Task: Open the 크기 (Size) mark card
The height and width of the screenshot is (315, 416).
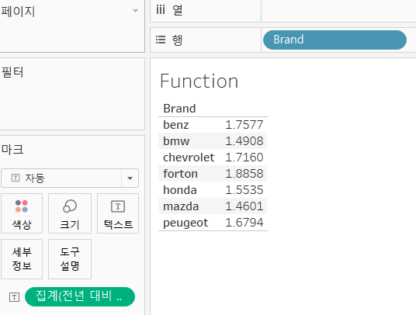Action: (x=70, y=213)
